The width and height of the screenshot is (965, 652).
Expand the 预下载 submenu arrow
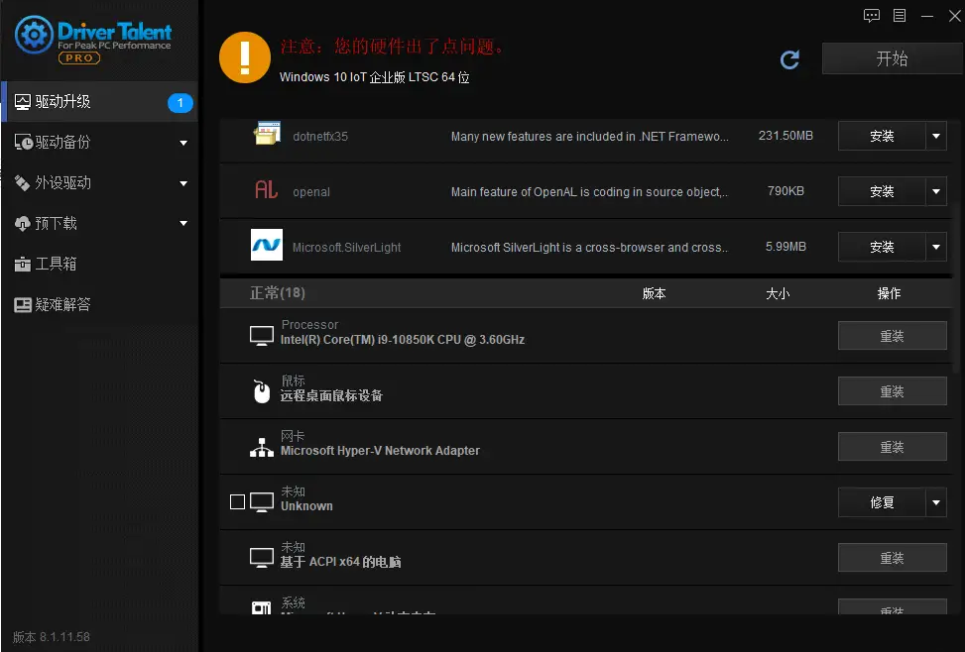(183, 223)
